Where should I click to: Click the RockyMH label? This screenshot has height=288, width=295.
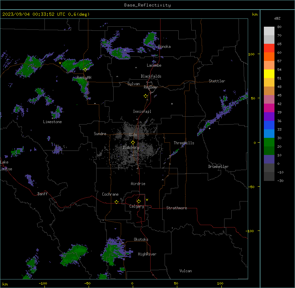(x=84, y=78)
